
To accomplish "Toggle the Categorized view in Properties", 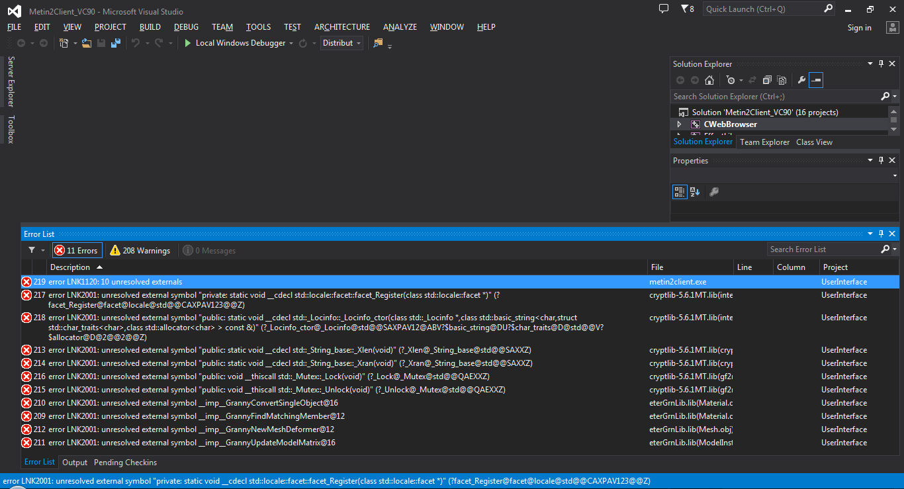I will pos(680,192).
